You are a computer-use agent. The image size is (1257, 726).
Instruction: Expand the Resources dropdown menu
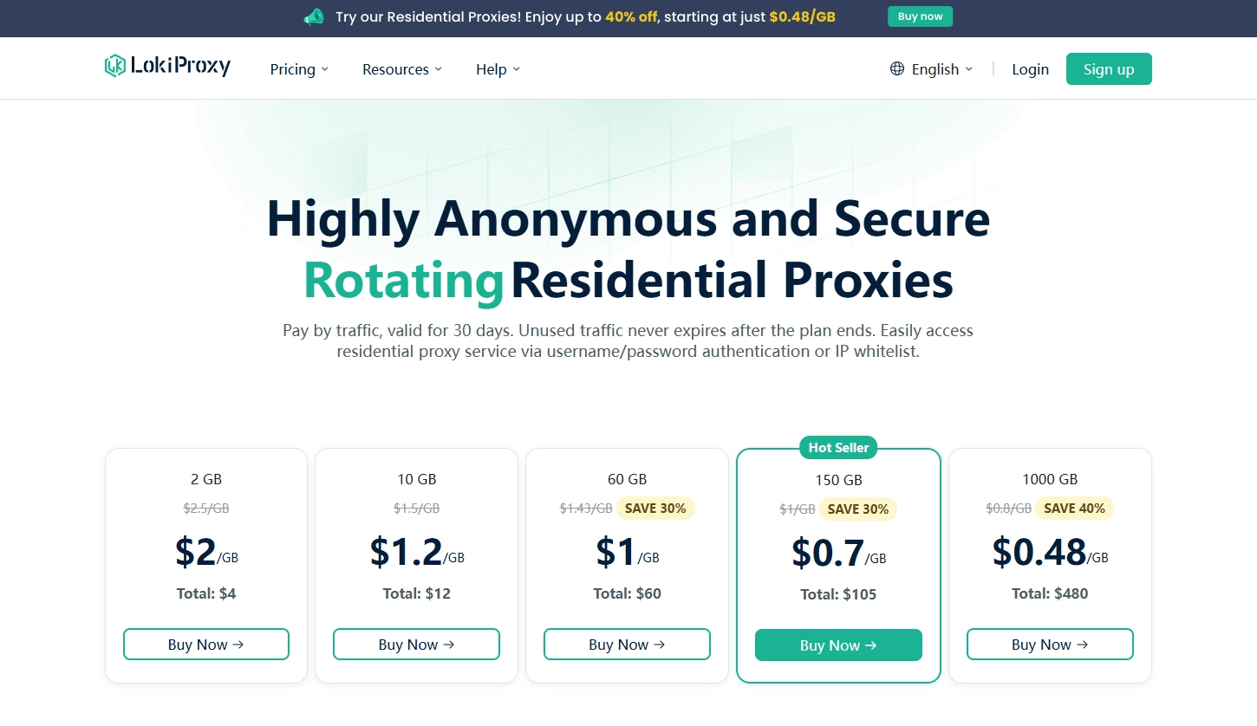(x=401, y=69)
